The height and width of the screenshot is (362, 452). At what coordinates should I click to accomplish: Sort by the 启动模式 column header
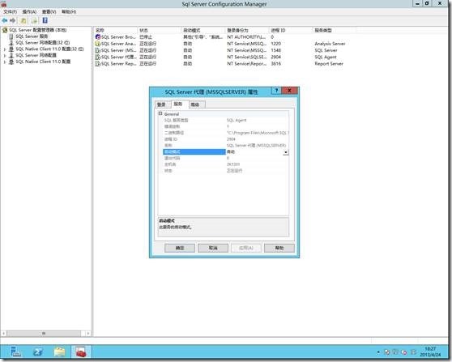(203, 30)
